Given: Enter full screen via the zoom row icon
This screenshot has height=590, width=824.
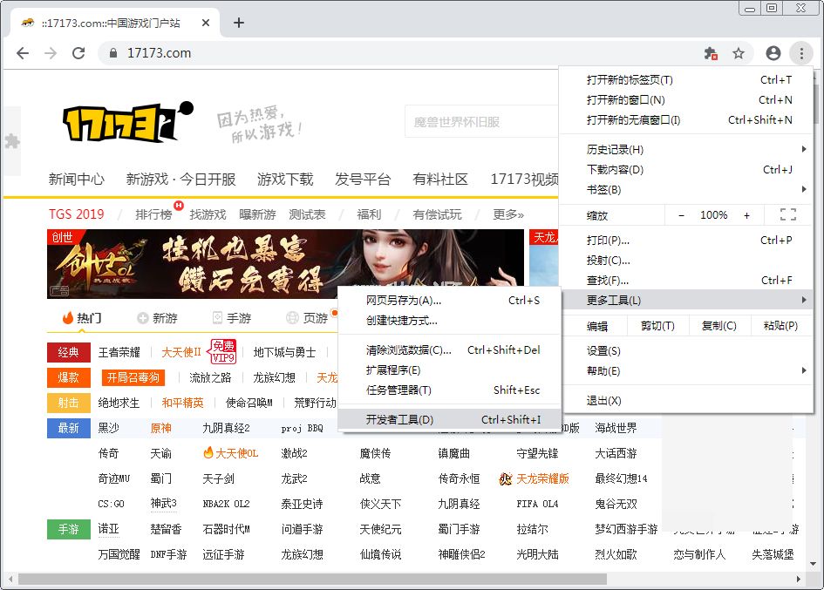Looking at the screenshot, I should (789, 214).
